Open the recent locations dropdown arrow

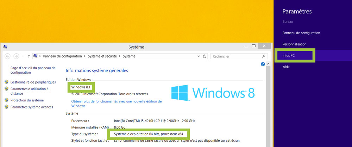pyautogui.click(x=23, y=56)
